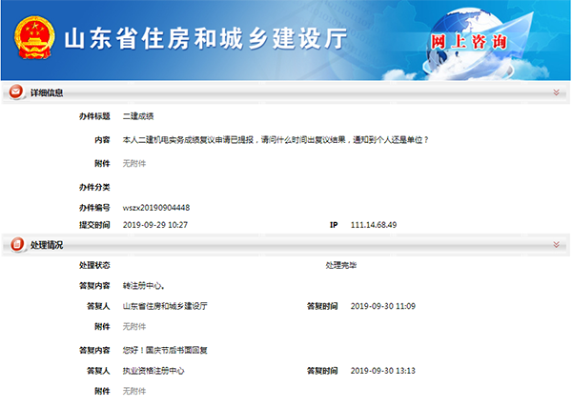
Task: Collapse the 详细信息 section with its chevron
Action: [556, 92]
